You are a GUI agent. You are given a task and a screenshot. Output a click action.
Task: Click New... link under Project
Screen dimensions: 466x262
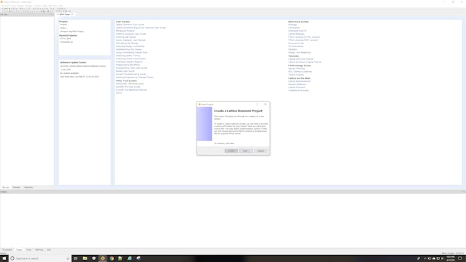pyautogui.click(x=64, y=28)
